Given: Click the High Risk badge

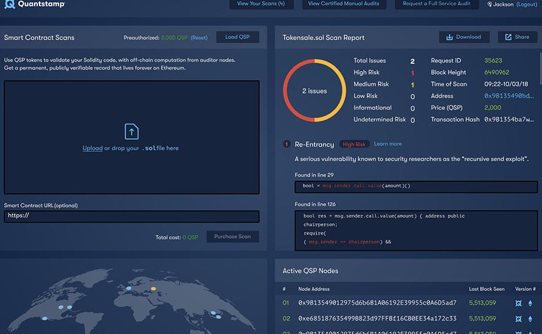Looking at the screenshot, I should click(354, 144).
